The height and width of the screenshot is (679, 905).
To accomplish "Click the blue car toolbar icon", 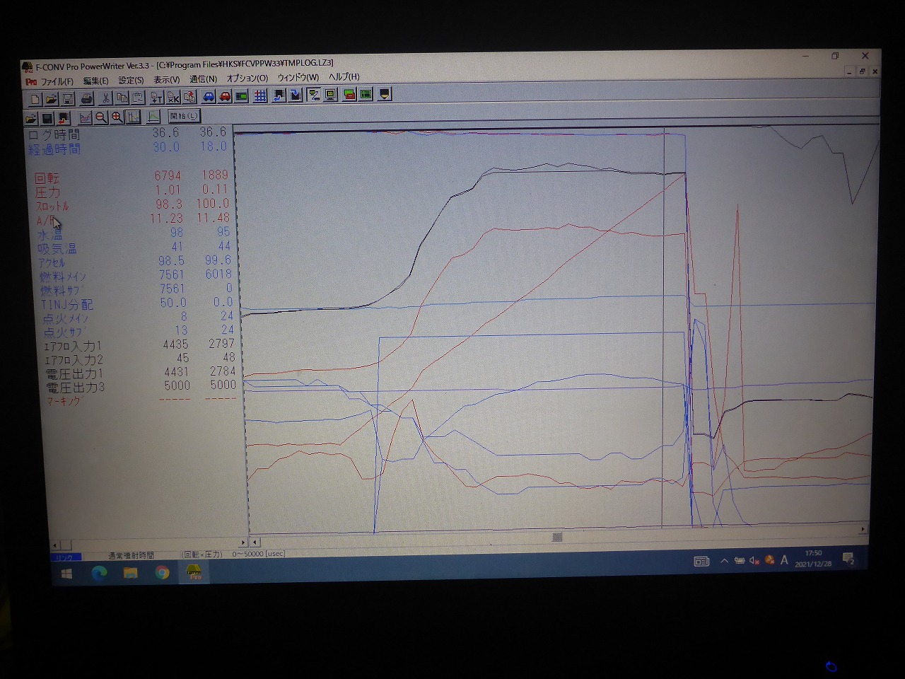I will point(209,96).
